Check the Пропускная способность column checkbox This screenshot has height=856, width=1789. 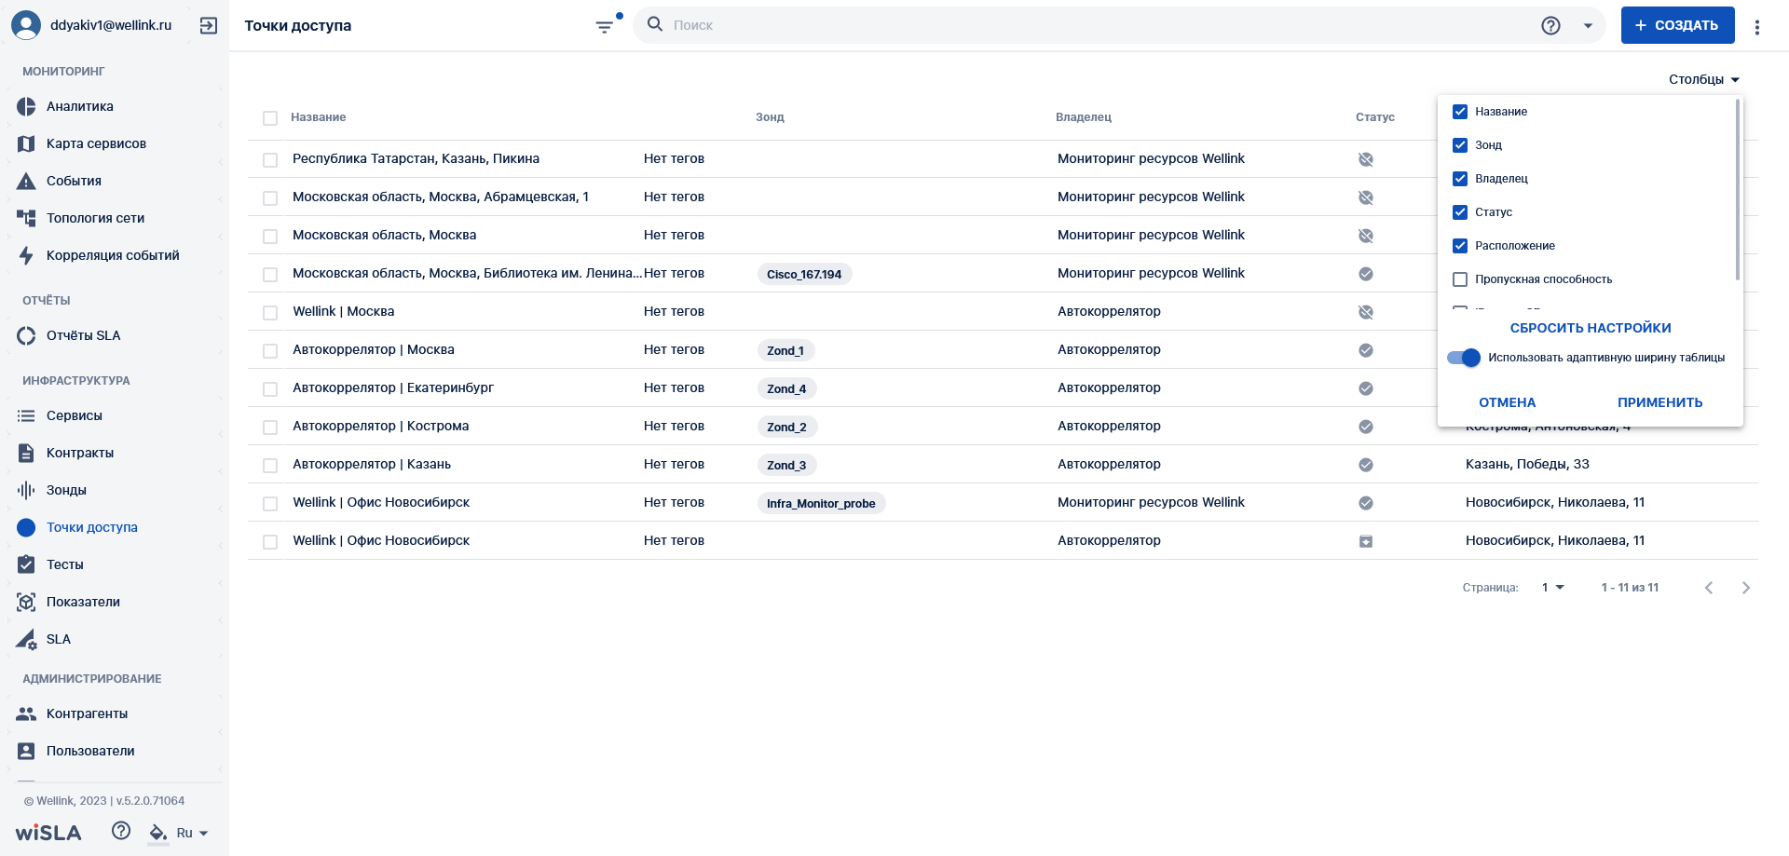[x=1460, y=279]
